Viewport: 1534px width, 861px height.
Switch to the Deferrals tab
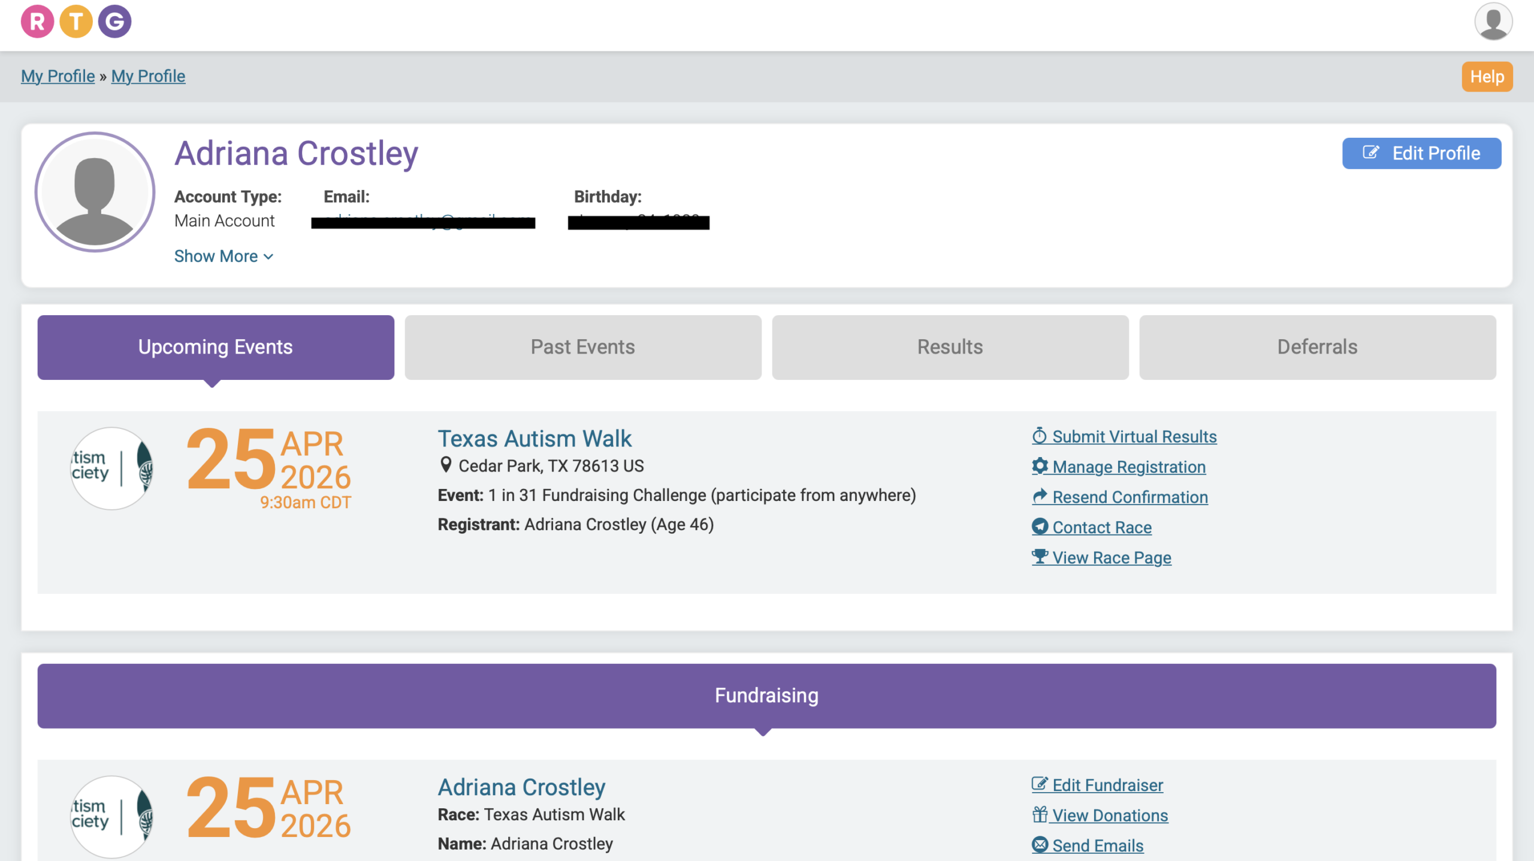(1315, 346)
